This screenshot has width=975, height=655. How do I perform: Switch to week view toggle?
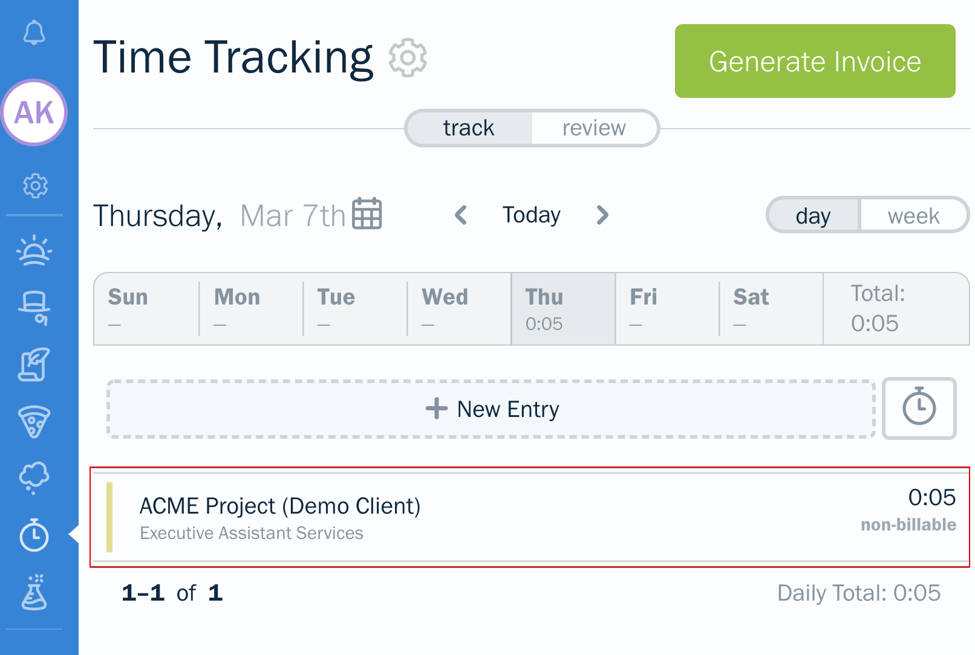[x=913, y=216]
